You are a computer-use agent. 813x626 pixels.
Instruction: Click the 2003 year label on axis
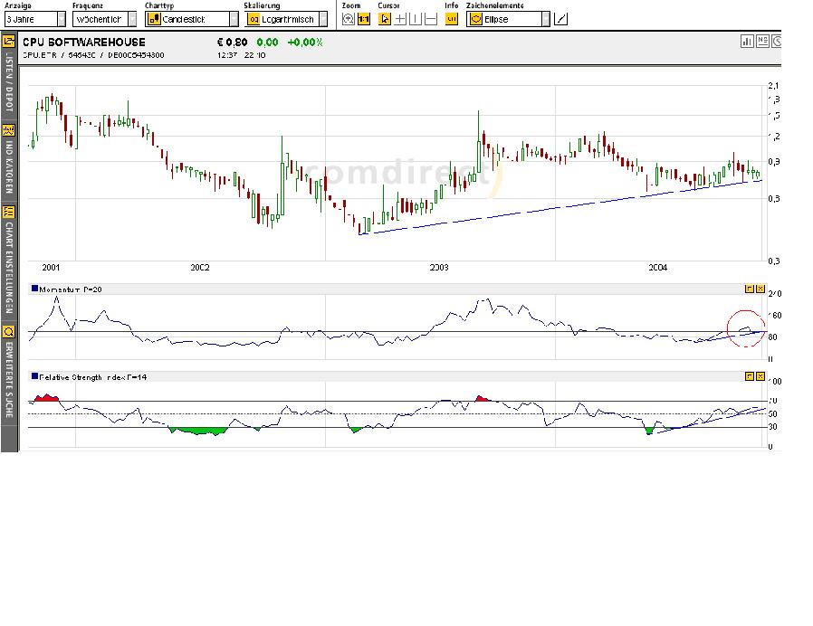[x=439, y=268]
